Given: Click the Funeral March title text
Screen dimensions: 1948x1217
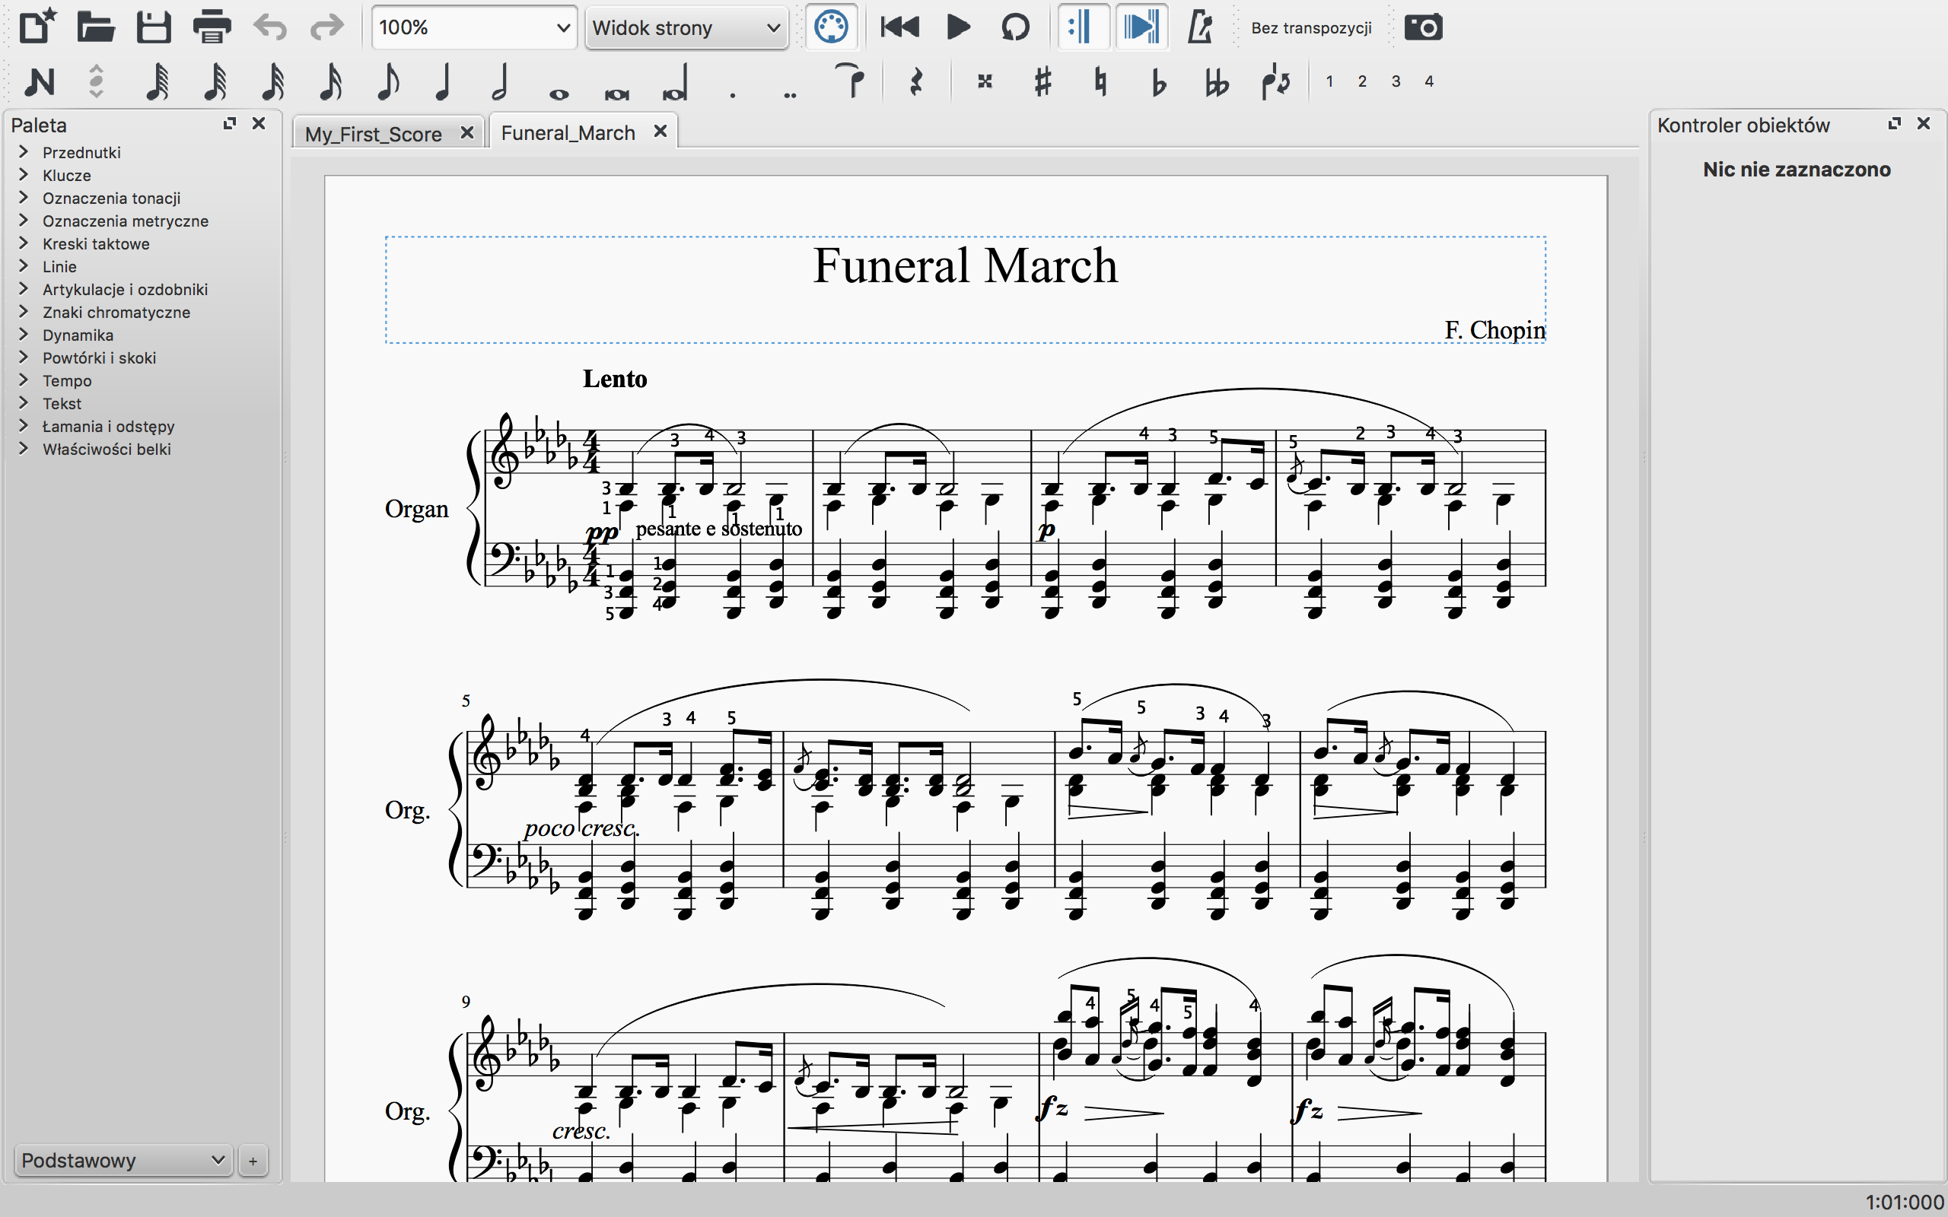Looking at the screenshot, I should (x=964, y=265).
